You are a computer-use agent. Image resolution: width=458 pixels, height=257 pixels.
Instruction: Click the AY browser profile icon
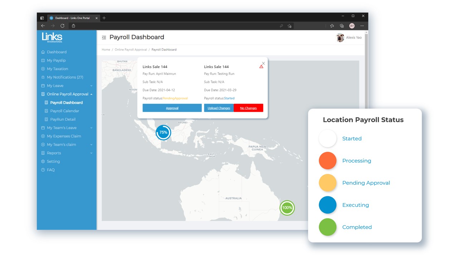pyautogui.click(x=352, y=26)
